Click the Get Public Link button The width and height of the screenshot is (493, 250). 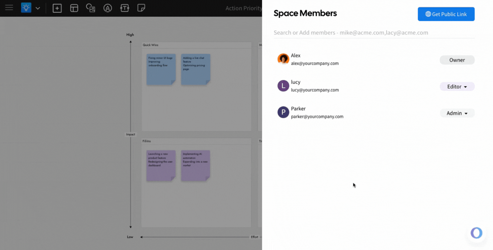point(446,14)
